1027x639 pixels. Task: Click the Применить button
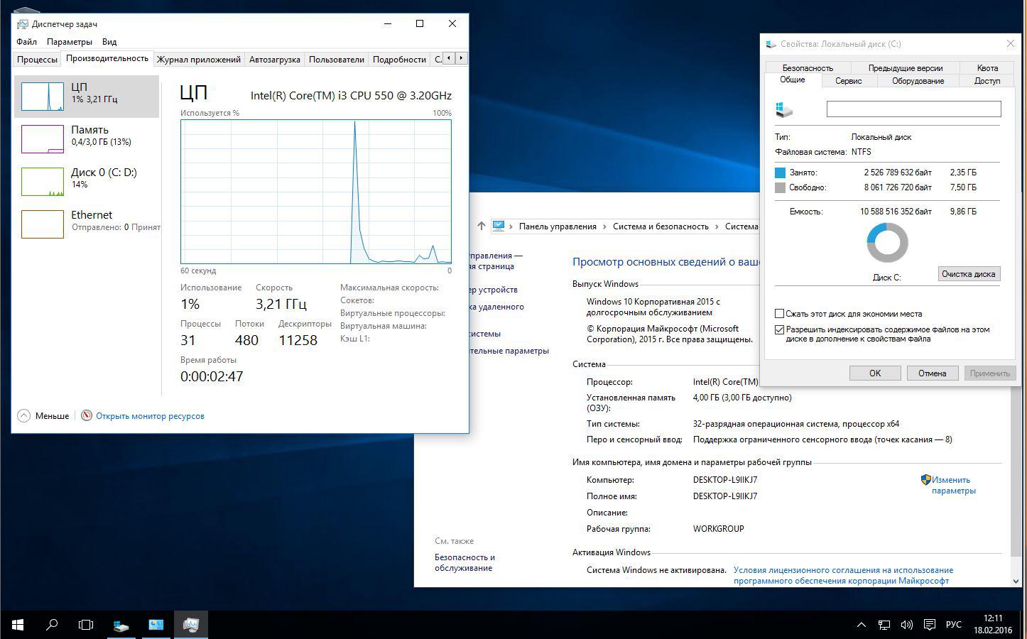point(989,373)
